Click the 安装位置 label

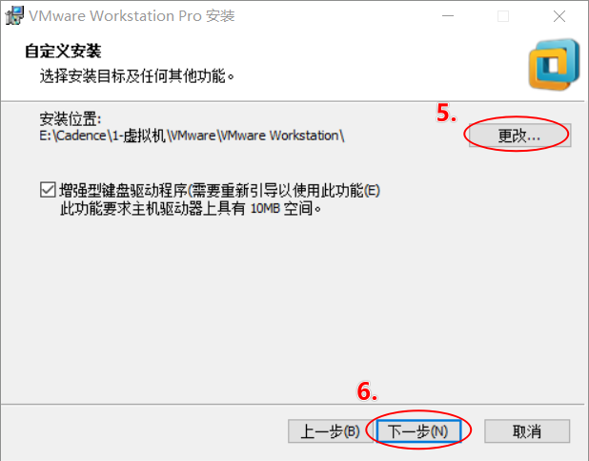[71, 119]
